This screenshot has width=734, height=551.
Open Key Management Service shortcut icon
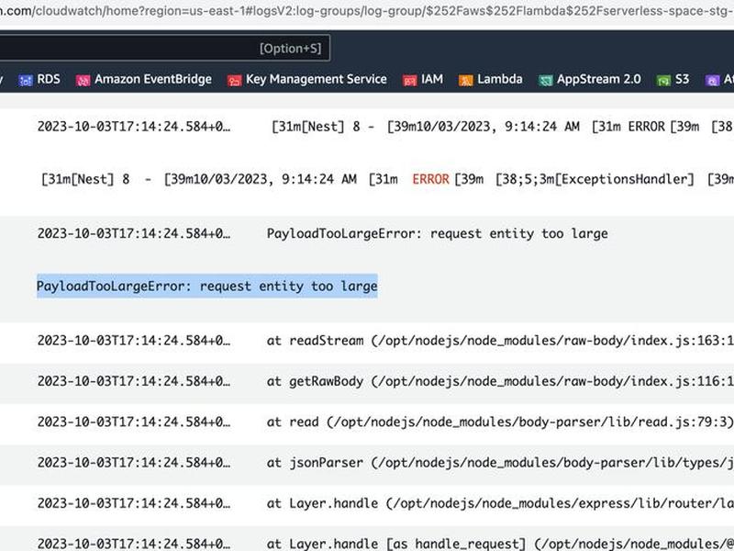234,81
